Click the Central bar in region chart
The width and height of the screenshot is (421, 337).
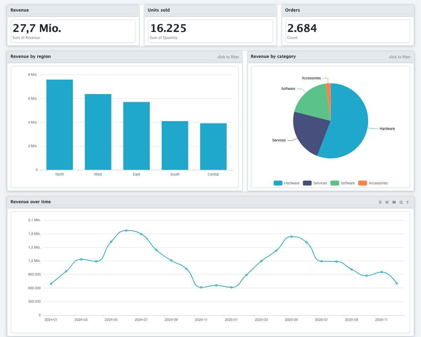[x=213, y=146]
